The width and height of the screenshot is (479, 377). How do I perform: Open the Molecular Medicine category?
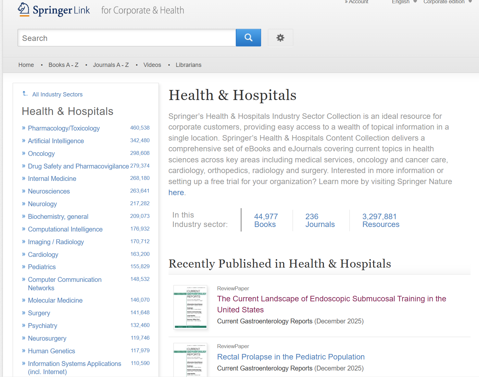tap(55, 300)
